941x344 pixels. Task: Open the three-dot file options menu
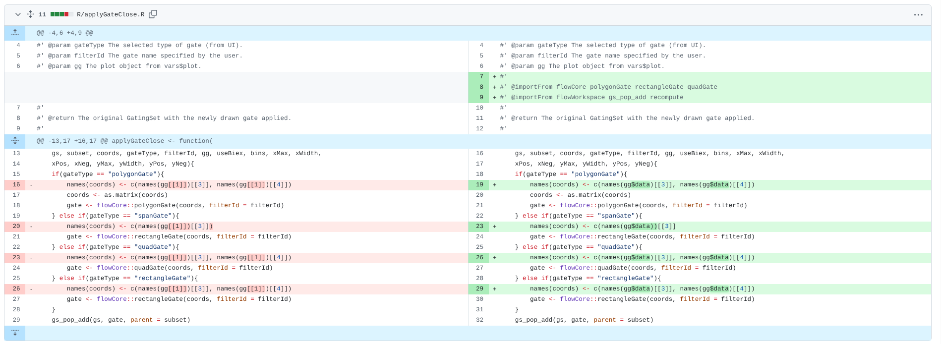(x=918, y=15)
